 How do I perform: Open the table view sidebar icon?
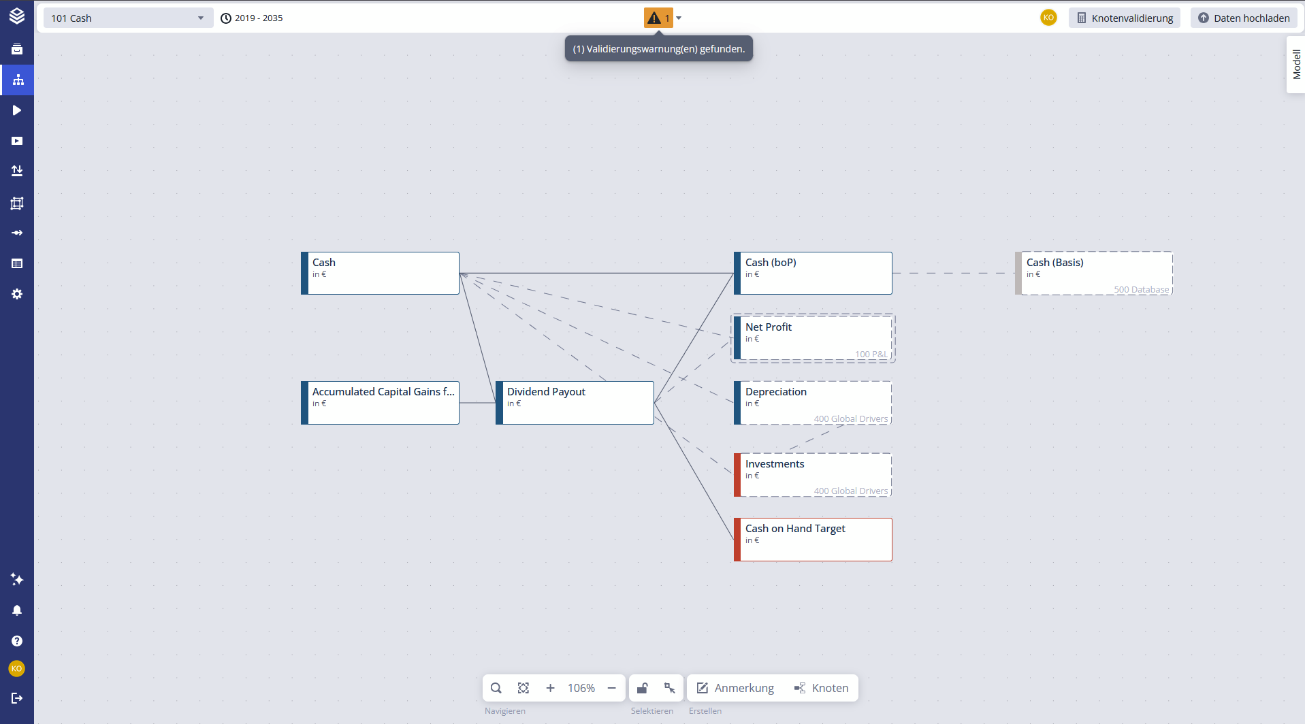point(17,263)
